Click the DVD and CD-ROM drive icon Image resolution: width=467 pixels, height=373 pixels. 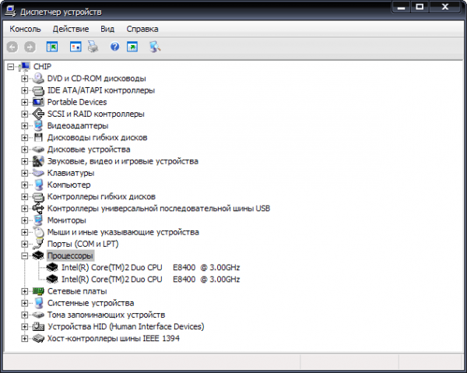38,79
